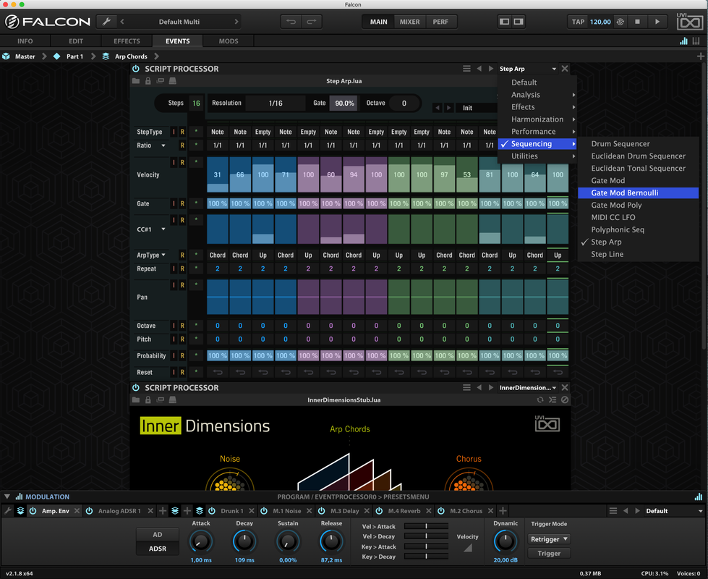The width and height of the screenshot is (708, 579).
Task: Open the CC#1 row dropdown arrow
Action: [163, 229]
